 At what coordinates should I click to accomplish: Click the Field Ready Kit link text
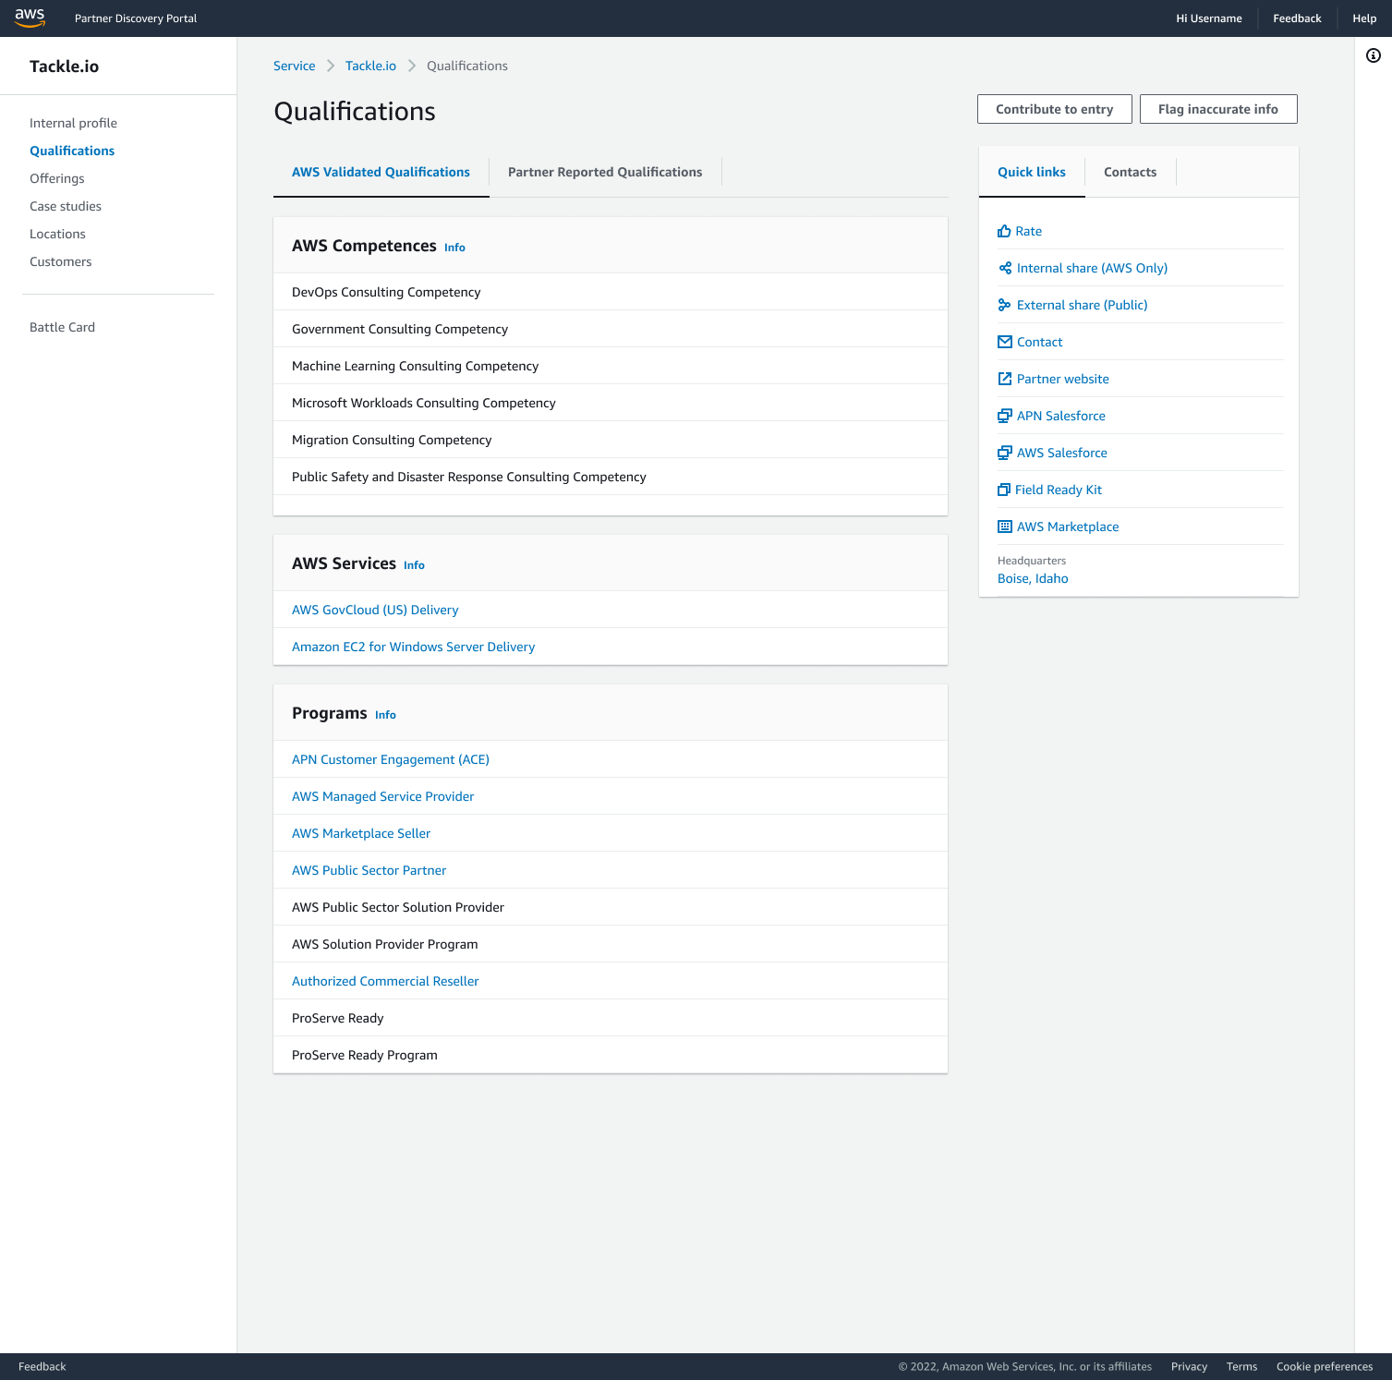(x=1058, y=490)
